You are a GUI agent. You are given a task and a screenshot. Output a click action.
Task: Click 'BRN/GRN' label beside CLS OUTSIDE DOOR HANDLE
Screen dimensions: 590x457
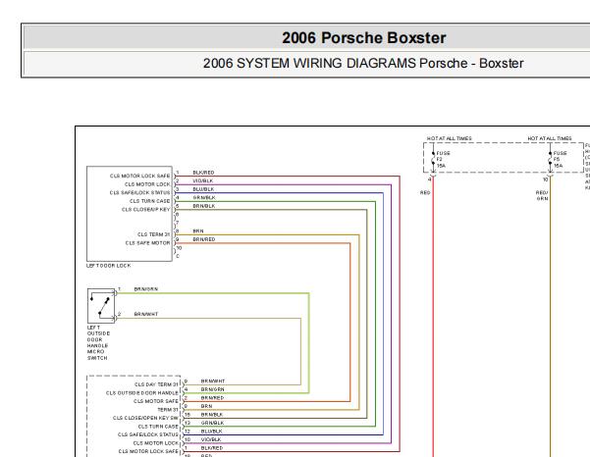click(213, 389)
